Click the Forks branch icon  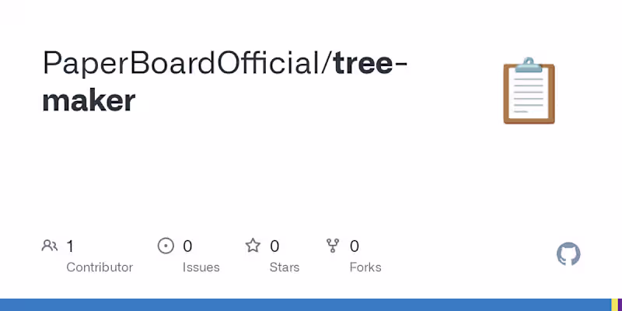(x=333, y=246)
